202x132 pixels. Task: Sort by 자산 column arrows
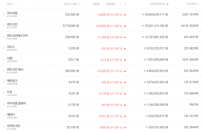tap(14, 4)
